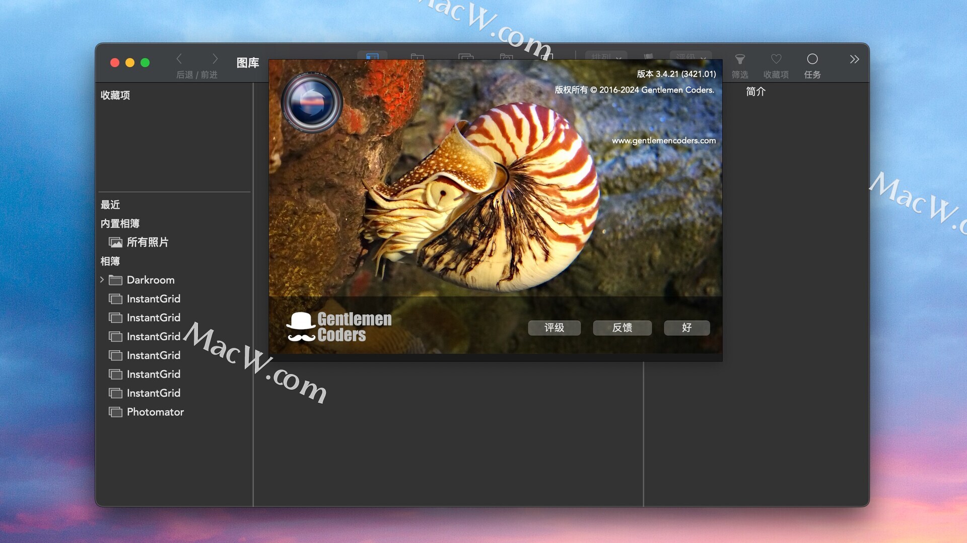Select the Photomator album
Image resolution: width=967 pixels, height=543 pixels.
coord(155,412)
